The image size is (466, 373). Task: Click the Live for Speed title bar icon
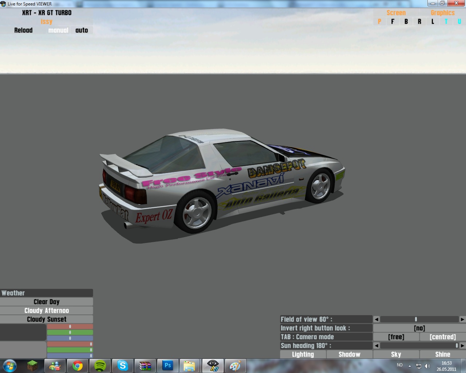[3, 4]
